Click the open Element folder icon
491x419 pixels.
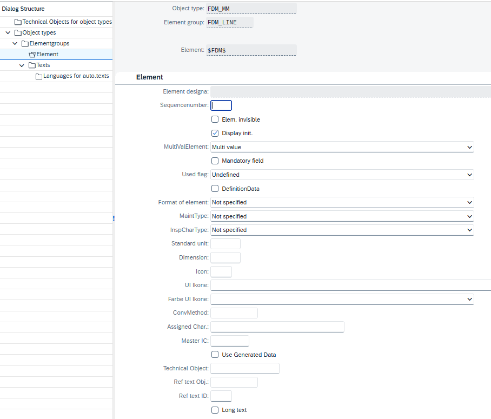click(x=32, y=55)
